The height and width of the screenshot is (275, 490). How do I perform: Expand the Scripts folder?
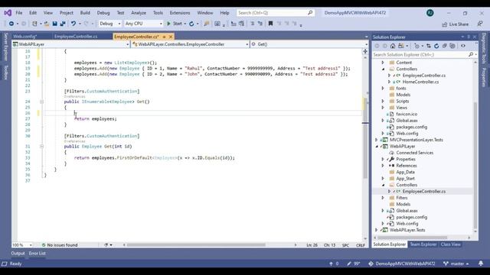click(x=383, y=102)
